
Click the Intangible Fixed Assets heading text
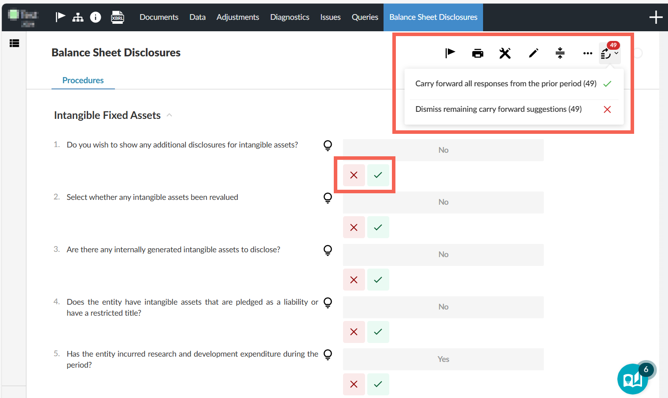(107, 115)
